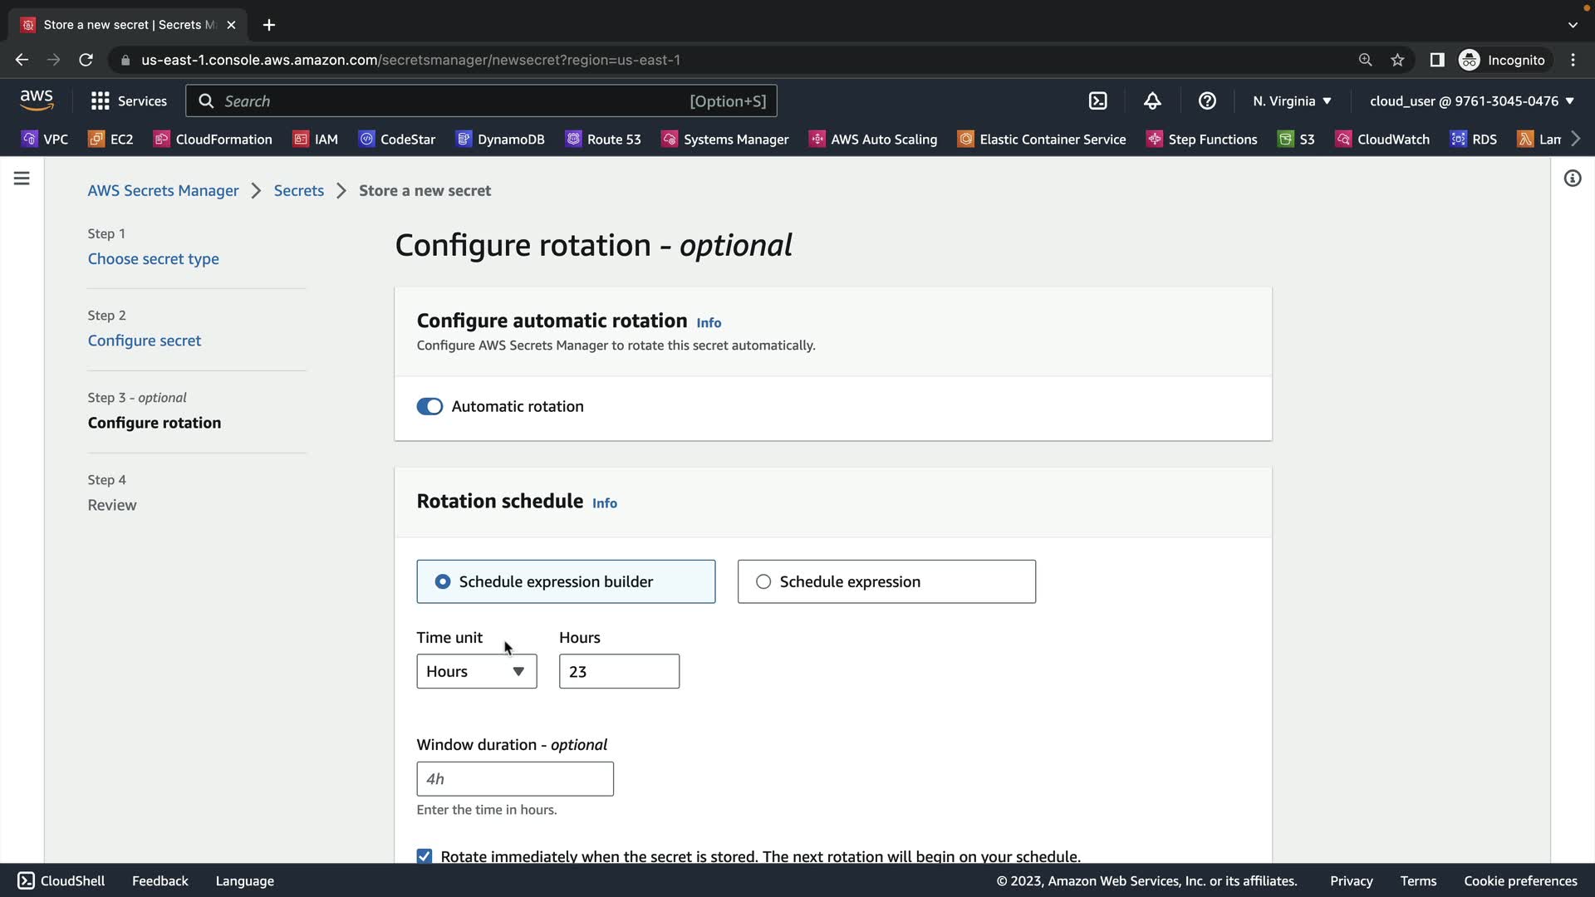The image size is (1595, 897).
Task: Open the DynamoDB bookmark shortcut
Action: pyautogui.click(x=500, y=139)
